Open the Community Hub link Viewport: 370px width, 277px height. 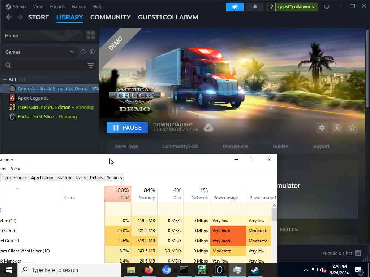point(180,146)
